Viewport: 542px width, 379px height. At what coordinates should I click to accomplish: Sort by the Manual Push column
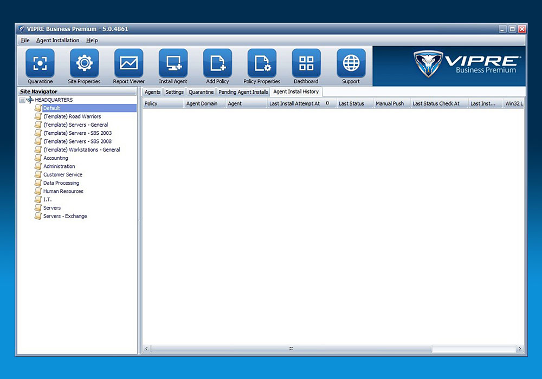(392, 103)
